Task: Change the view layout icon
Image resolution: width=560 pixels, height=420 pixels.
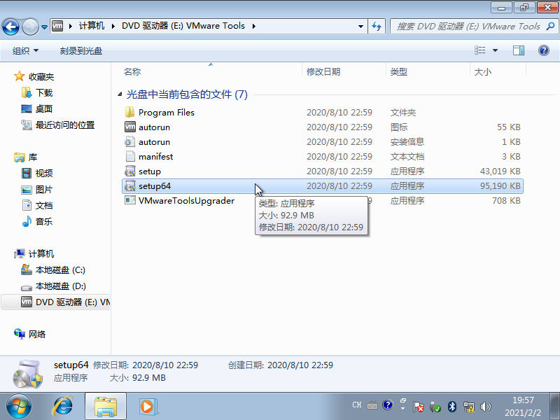Action: [x=480, y=50]
